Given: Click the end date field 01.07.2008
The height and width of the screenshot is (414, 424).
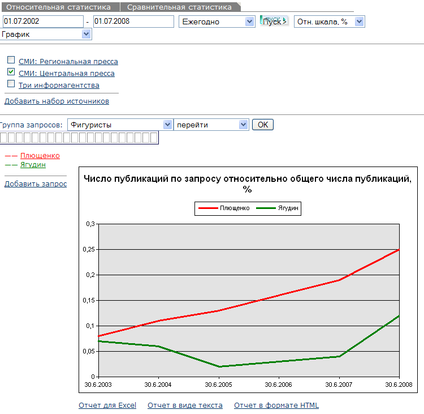Looking at the screenshot, I should click(x=133, y=22).
